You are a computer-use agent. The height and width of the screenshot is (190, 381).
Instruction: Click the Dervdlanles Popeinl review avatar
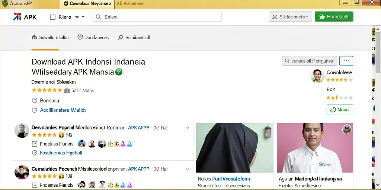point(22,131)
